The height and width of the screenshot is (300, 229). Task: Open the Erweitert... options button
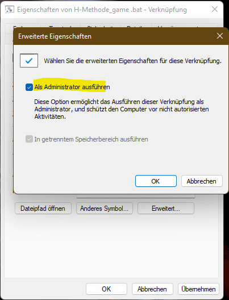(166, 209)
